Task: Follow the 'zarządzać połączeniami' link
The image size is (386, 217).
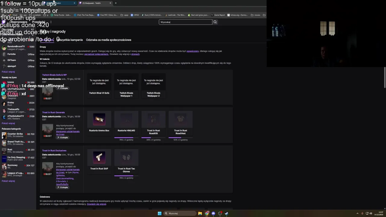Action: pos(96,54)
